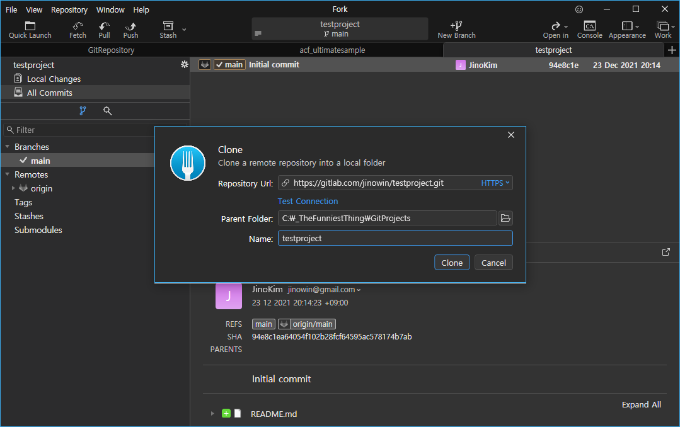Open the Window menu
Screen dimensions: 680x427
coord(110,9)
